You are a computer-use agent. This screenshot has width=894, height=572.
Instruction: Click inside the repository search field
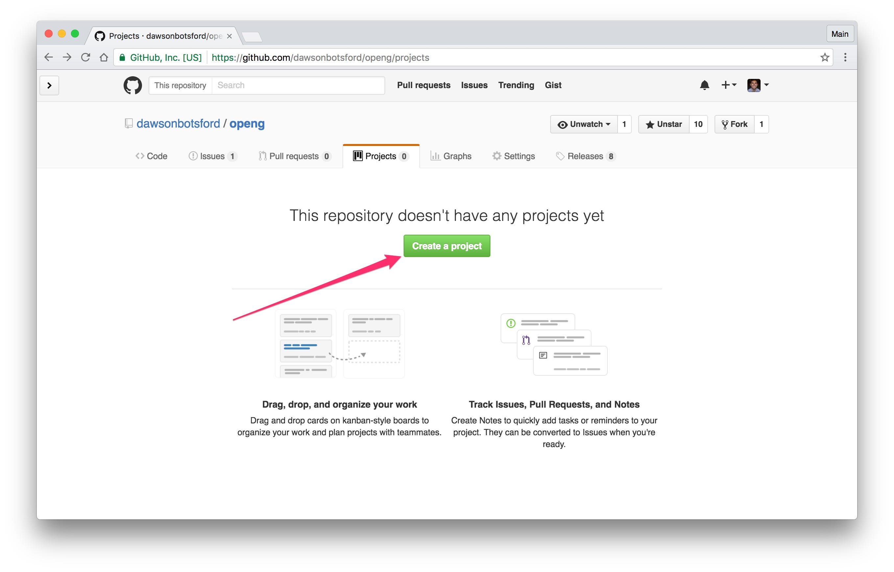[x=297, y=85]
